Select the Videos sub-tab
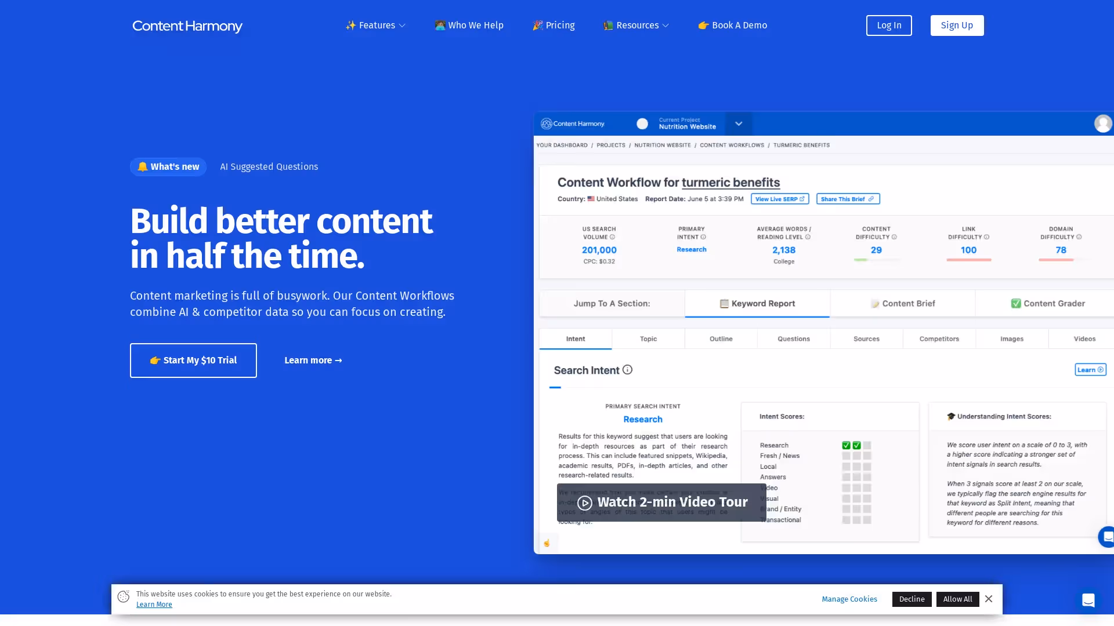Viewport: 1114px width, 626px height. coord(1084,339)
